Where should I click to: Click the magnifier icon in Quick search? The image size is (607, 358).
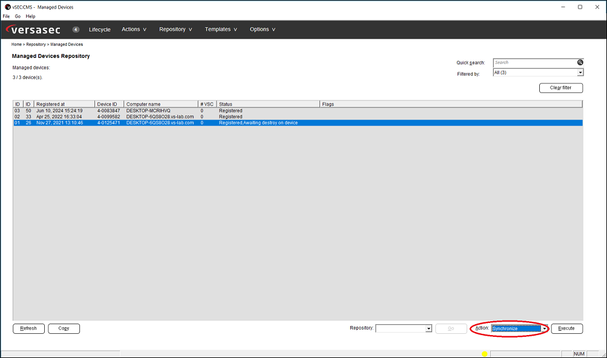click(580, 63)
